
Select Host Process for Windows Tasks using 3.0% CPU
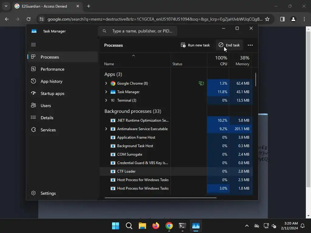click(176, 188)
